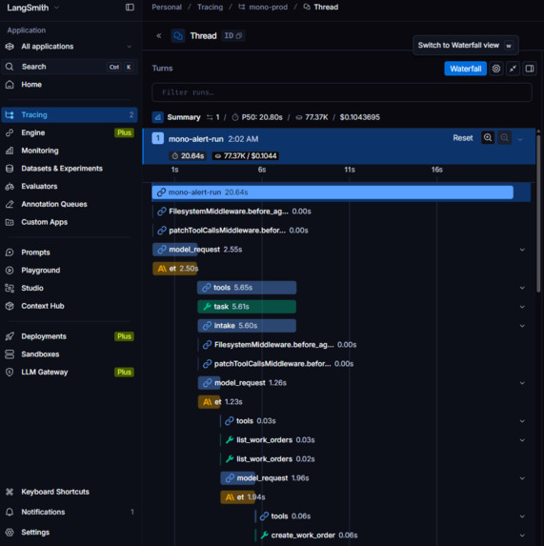The width and height of the screenshot is (544, 546).
Task: Click the 6s timeline marker
Action: 262,170
